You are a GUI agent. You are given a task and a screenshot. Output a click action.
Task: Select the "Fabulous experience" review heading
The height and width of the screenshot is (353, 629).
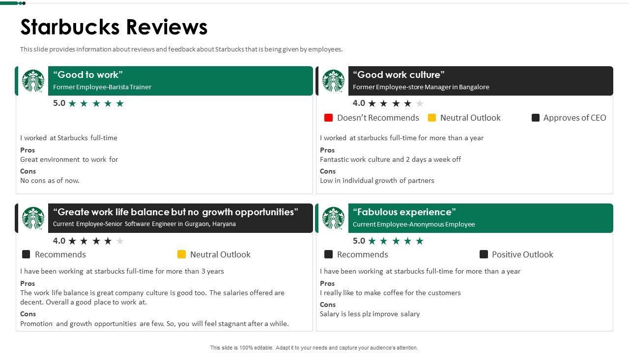point(404,212)
